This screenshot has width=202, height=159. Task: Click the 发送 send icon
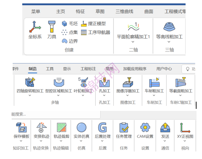click(x=165, y=127)
